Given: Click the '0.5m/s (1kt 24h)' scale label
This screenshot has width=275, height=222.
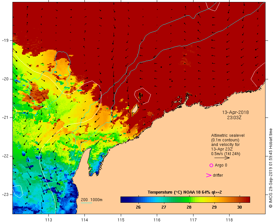Looking at the screenshot, I should click(226, 154).
